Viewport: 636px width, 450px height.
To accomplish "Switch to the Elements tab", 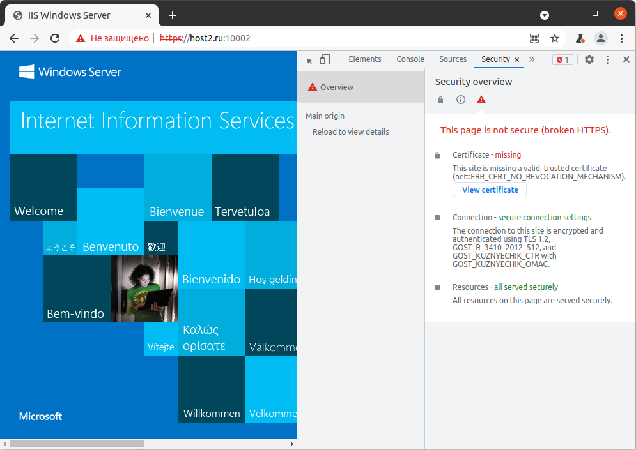I will tap(365, 59).
